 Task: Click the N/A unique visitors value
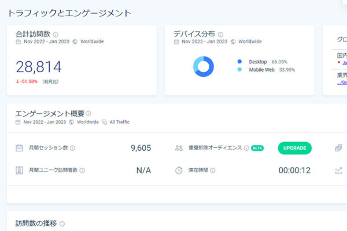point(143,170)
